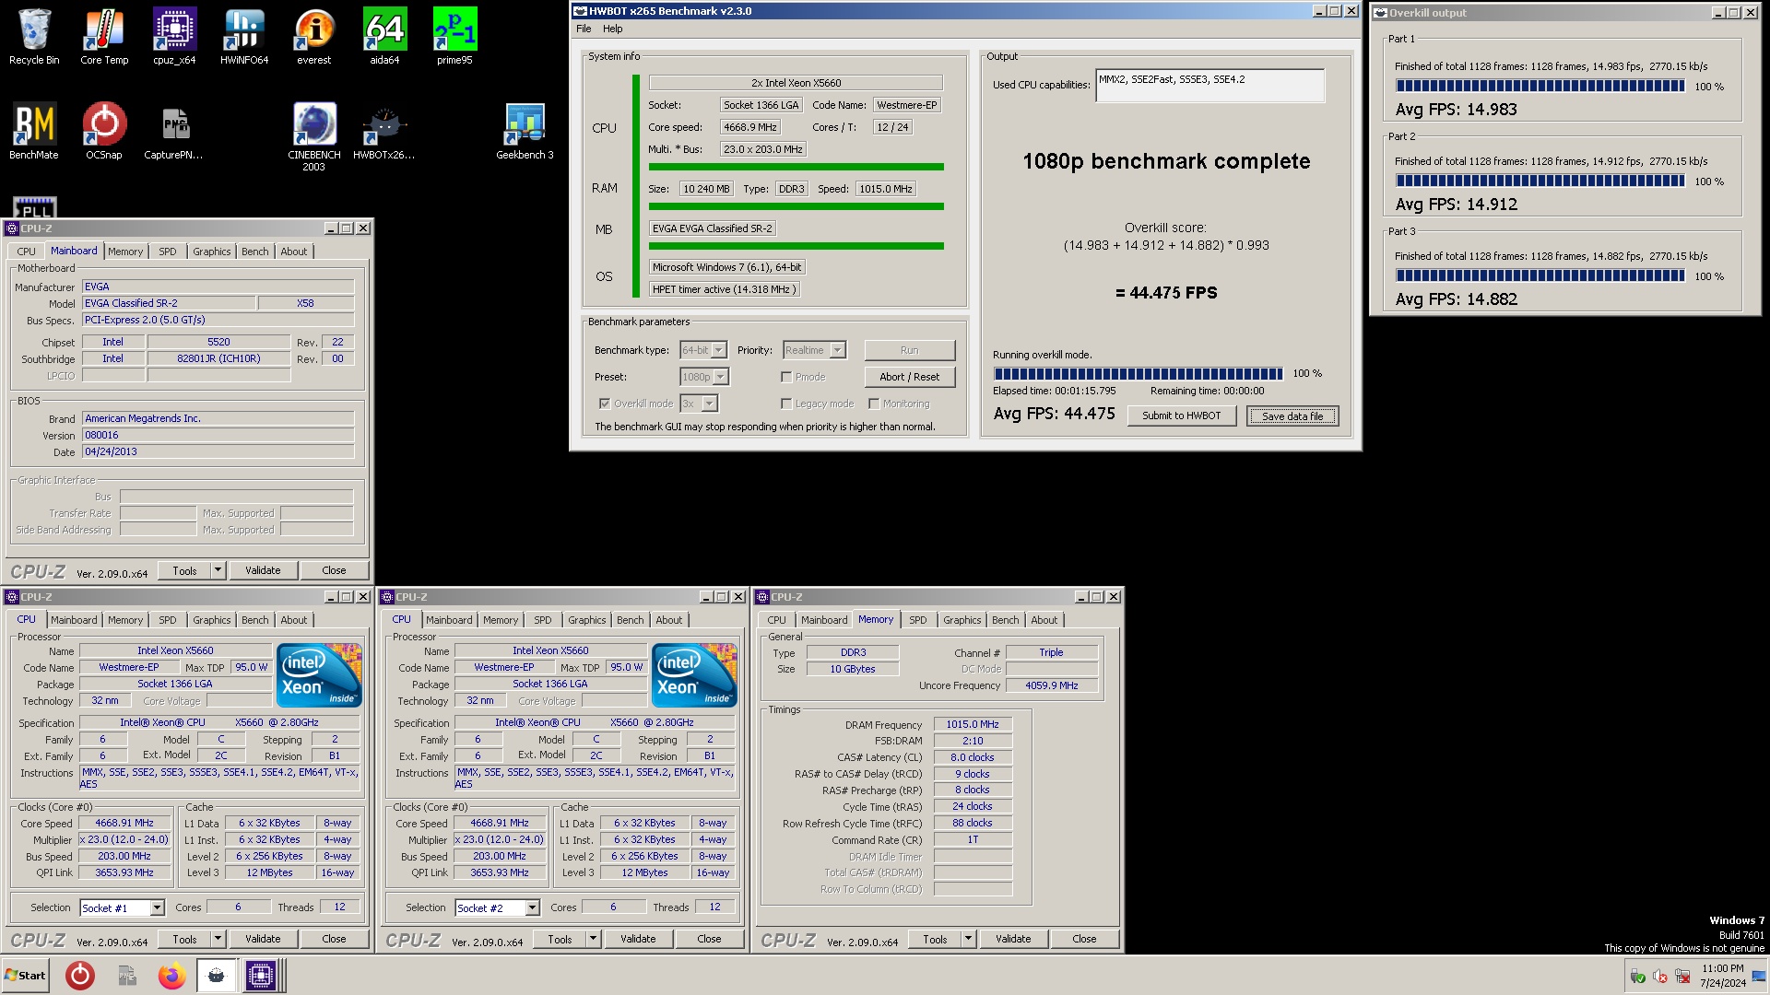Image resolution: width=1770 pixels, height=995 pixels.
Task: Switch to Bench tab in Socket #1 CPU-Z window
Action: point(255,620)
